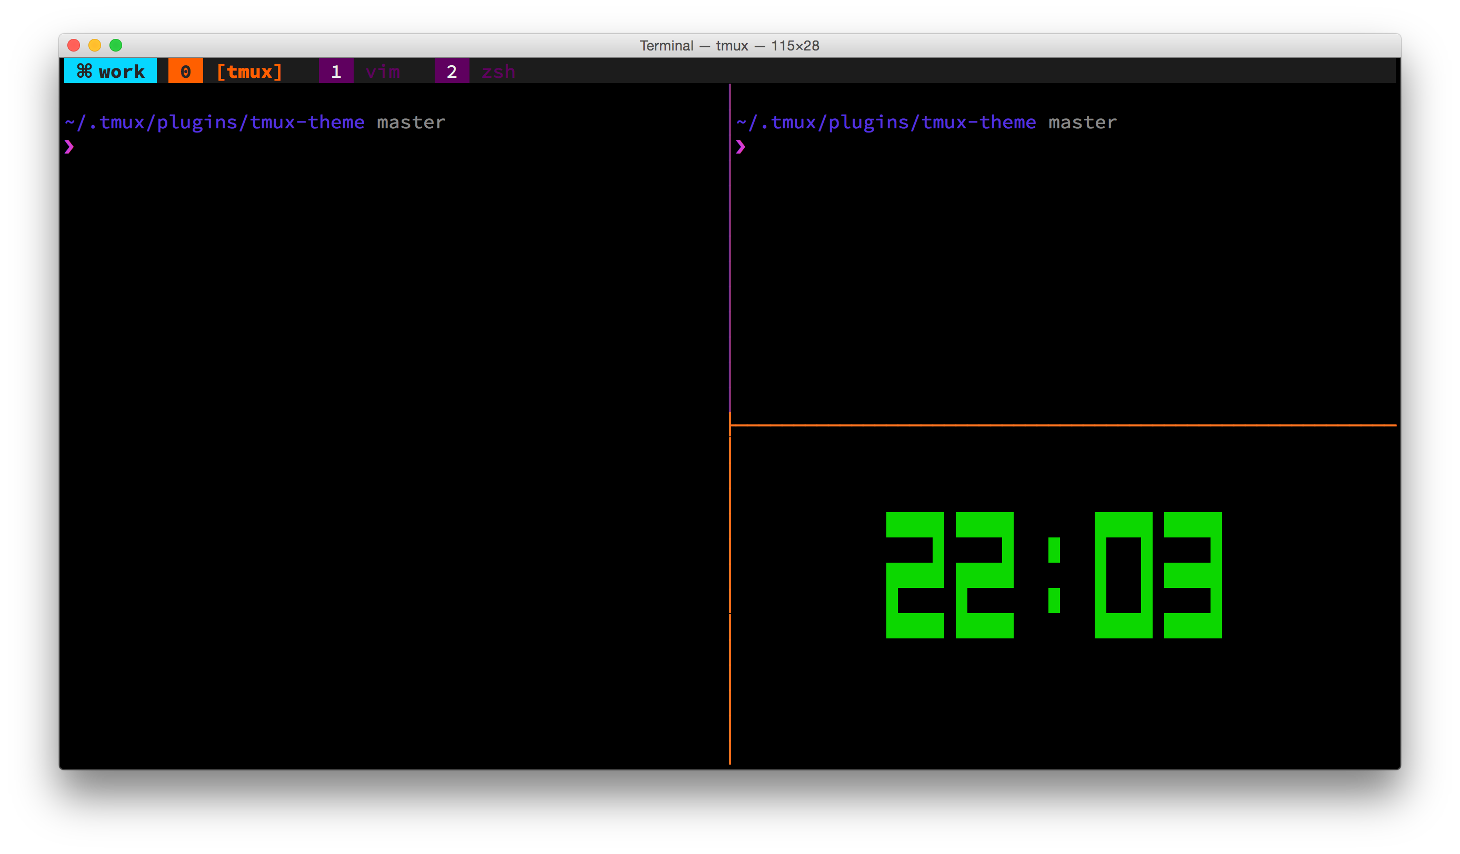Click the top-right pane prompt arrow
This screenshot has height=854, width=1460.
click(741, 147)
